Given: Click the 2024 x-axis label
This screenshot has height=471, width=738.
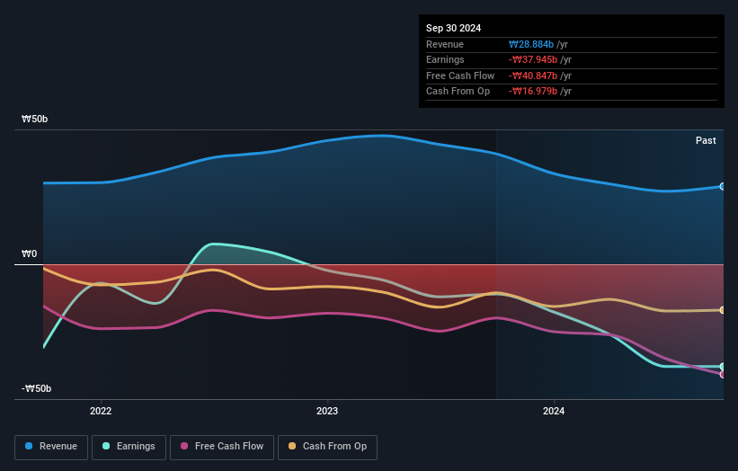Looking at the screenshot, I should [554, 411].
